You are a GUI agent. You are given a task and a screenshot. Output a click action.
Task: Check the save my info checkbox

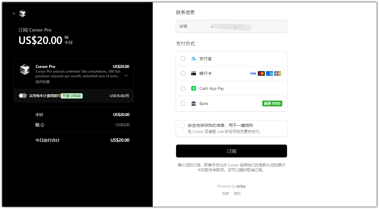pos(182,125)
